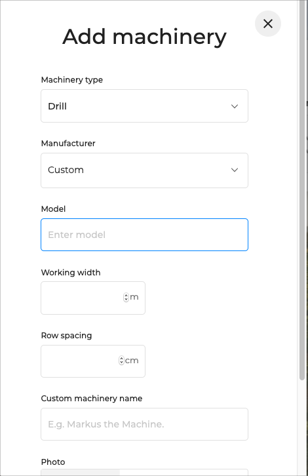Click the 'Manufacturer' label

coord(68,144)
